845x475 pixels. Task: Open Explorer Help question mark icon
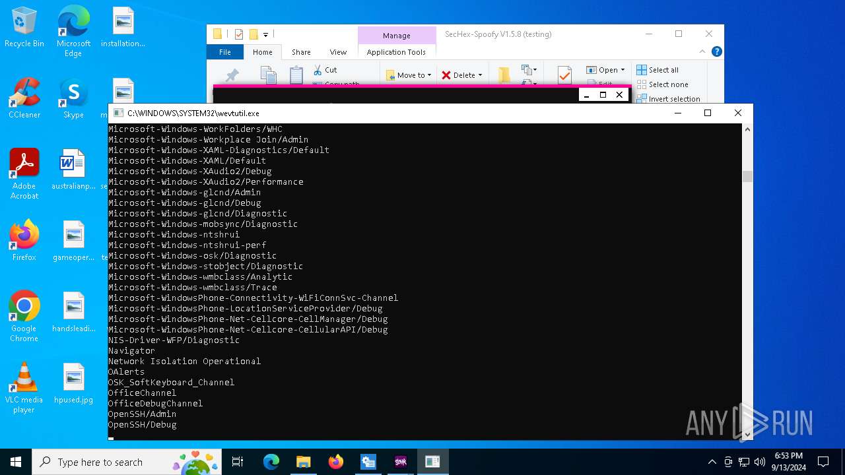coord(717,51)
